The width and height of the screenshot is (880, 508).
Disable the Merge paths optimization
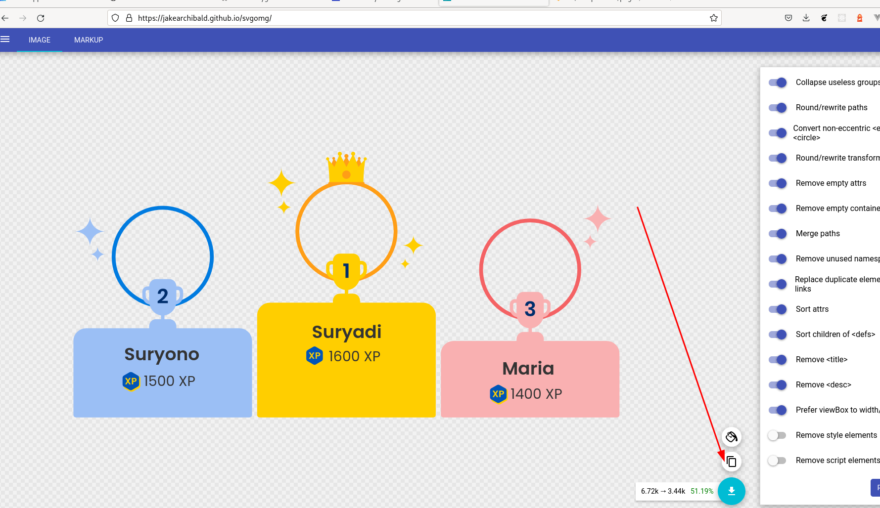778,234
